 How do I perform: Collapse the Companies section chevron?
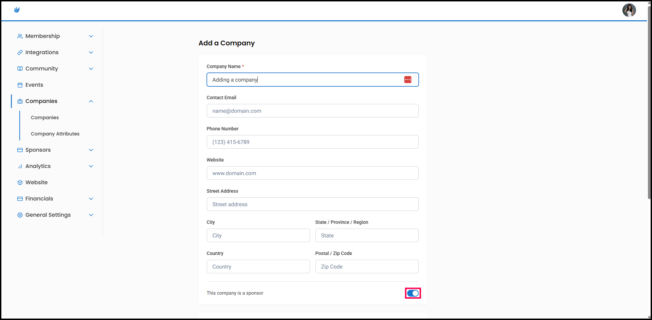pyautogui.click(x=91, y=101)
